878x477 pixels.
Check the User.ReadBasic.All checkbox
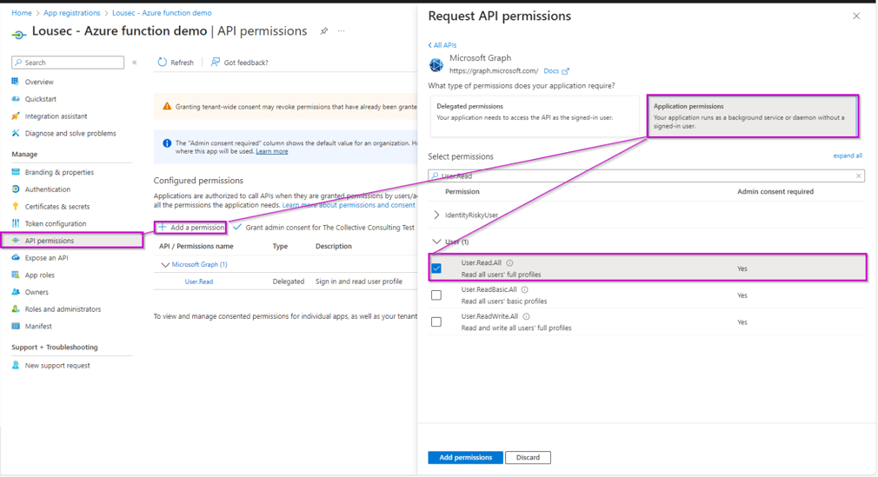point(436,295)
